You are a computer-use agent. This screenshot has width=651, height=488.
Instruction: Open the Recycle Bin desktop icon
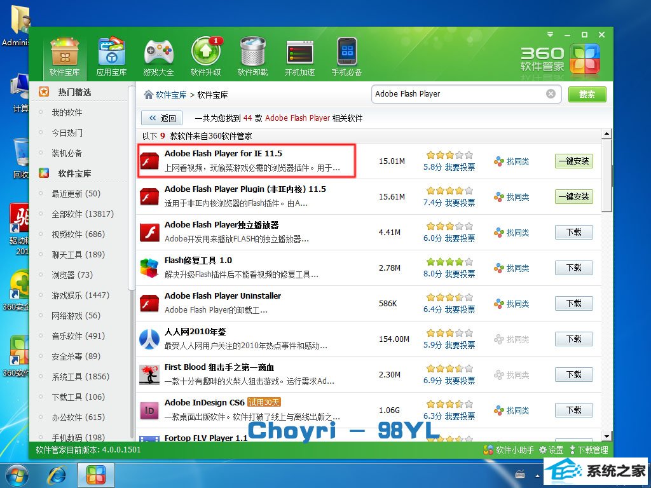click(21, 158)
